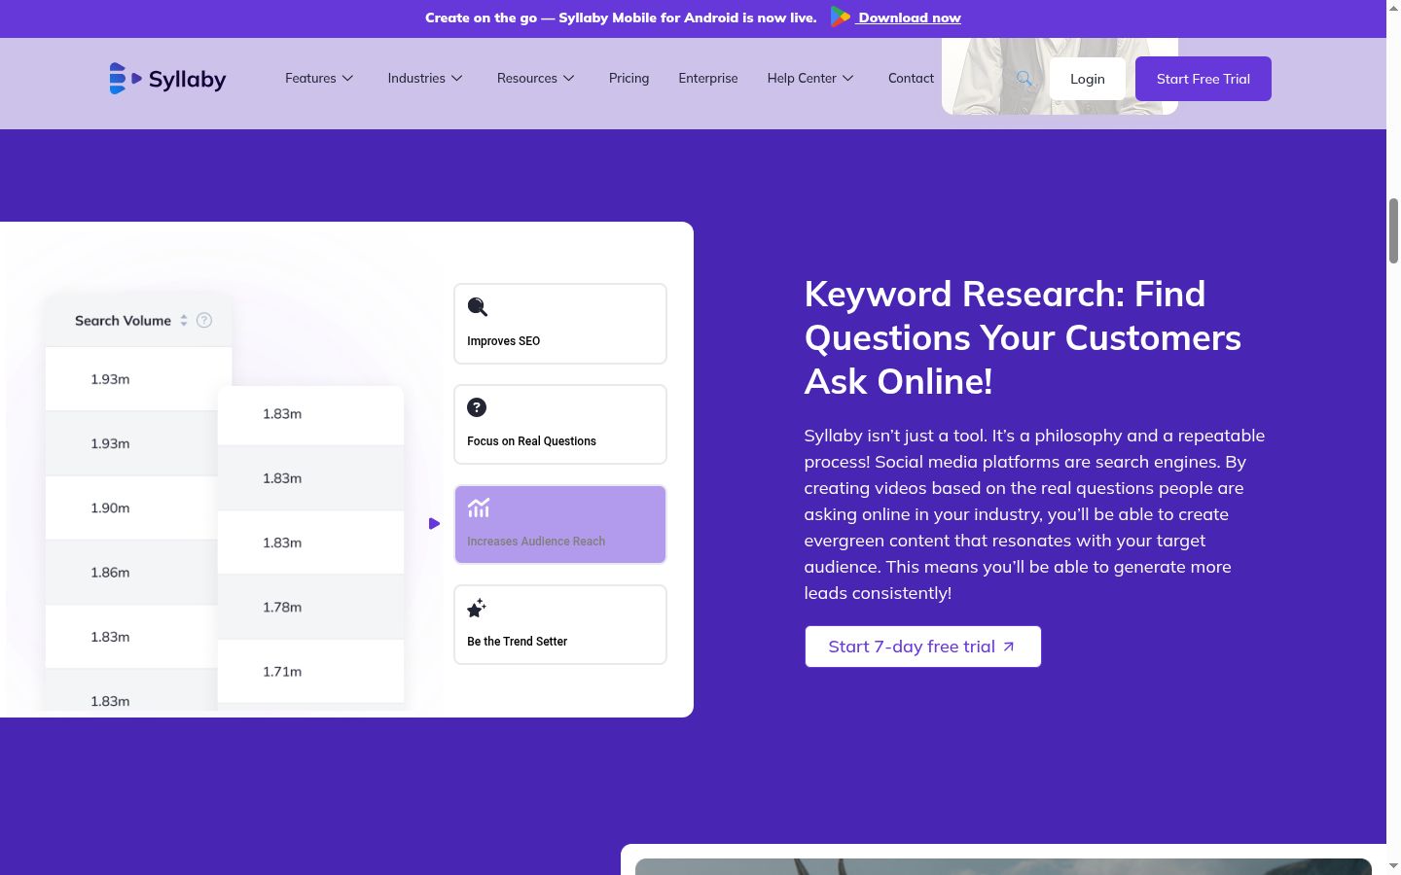Go to the Contact page

tap(911, 78)
